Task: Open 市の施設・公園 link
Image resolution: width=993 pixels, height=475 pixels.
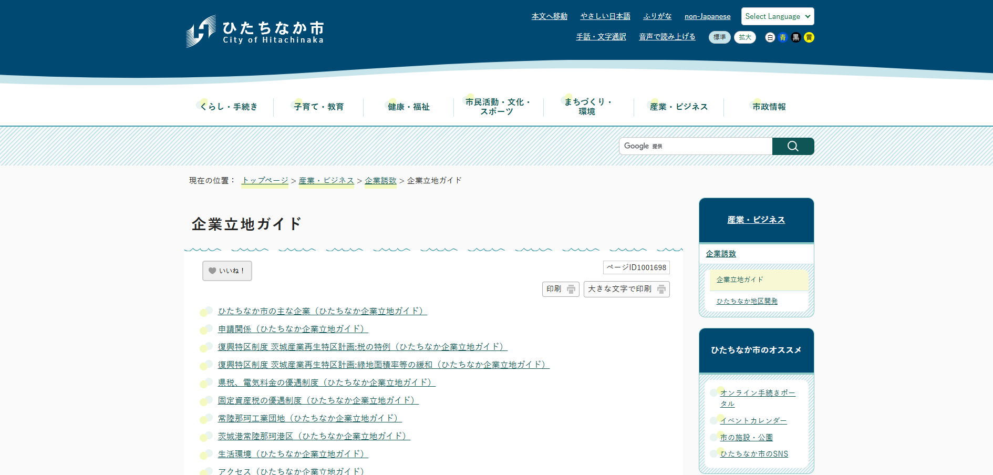Action: click(746, 438)
